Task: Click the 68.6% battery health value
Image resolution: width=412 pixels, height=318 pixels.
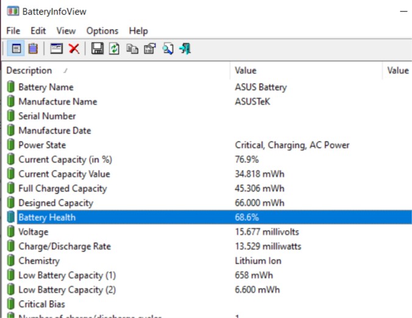Action: [x=247, y=217]
